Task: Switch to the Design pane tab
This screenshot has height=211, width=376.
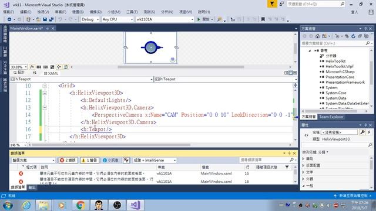Action: [19, 73]
